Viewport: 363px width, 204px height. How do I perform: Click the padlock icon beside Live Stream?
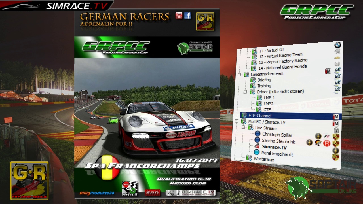(336, 130)
